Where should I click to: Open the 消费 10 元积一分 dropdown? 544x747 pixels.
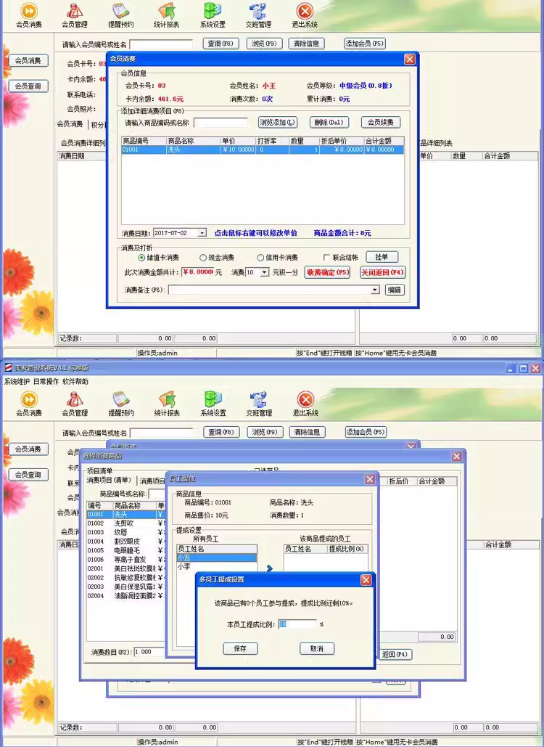point(265,272)
